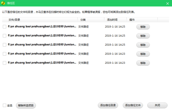Click the 操作 column header
Screen dimensions: 172x112
142,20
